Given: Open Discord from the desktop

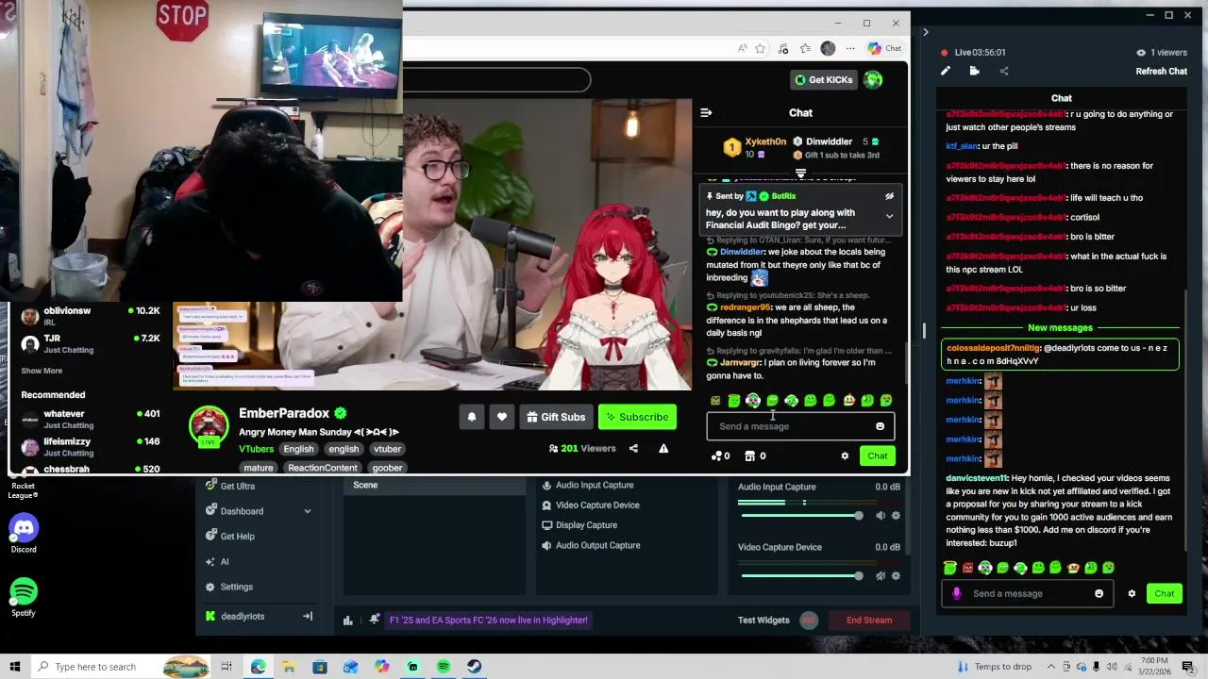Looking at the screenshot, I should point(24,534).
